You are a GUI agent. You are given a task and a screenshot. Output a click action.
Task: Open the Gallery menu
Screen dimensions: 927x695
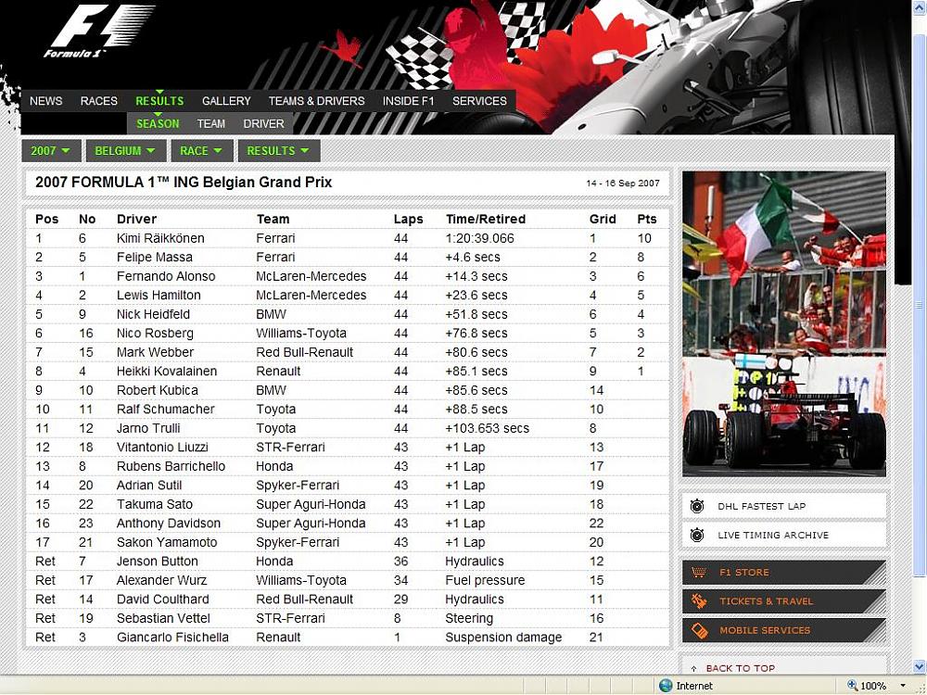(x=226, y=101)
